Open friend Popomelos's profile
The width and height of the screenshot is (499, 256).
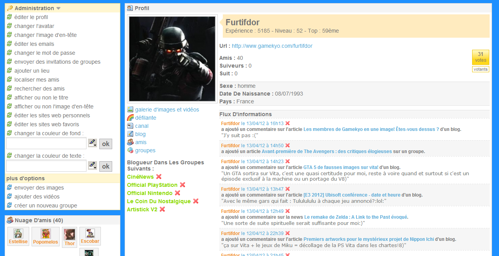click(46, 237)
